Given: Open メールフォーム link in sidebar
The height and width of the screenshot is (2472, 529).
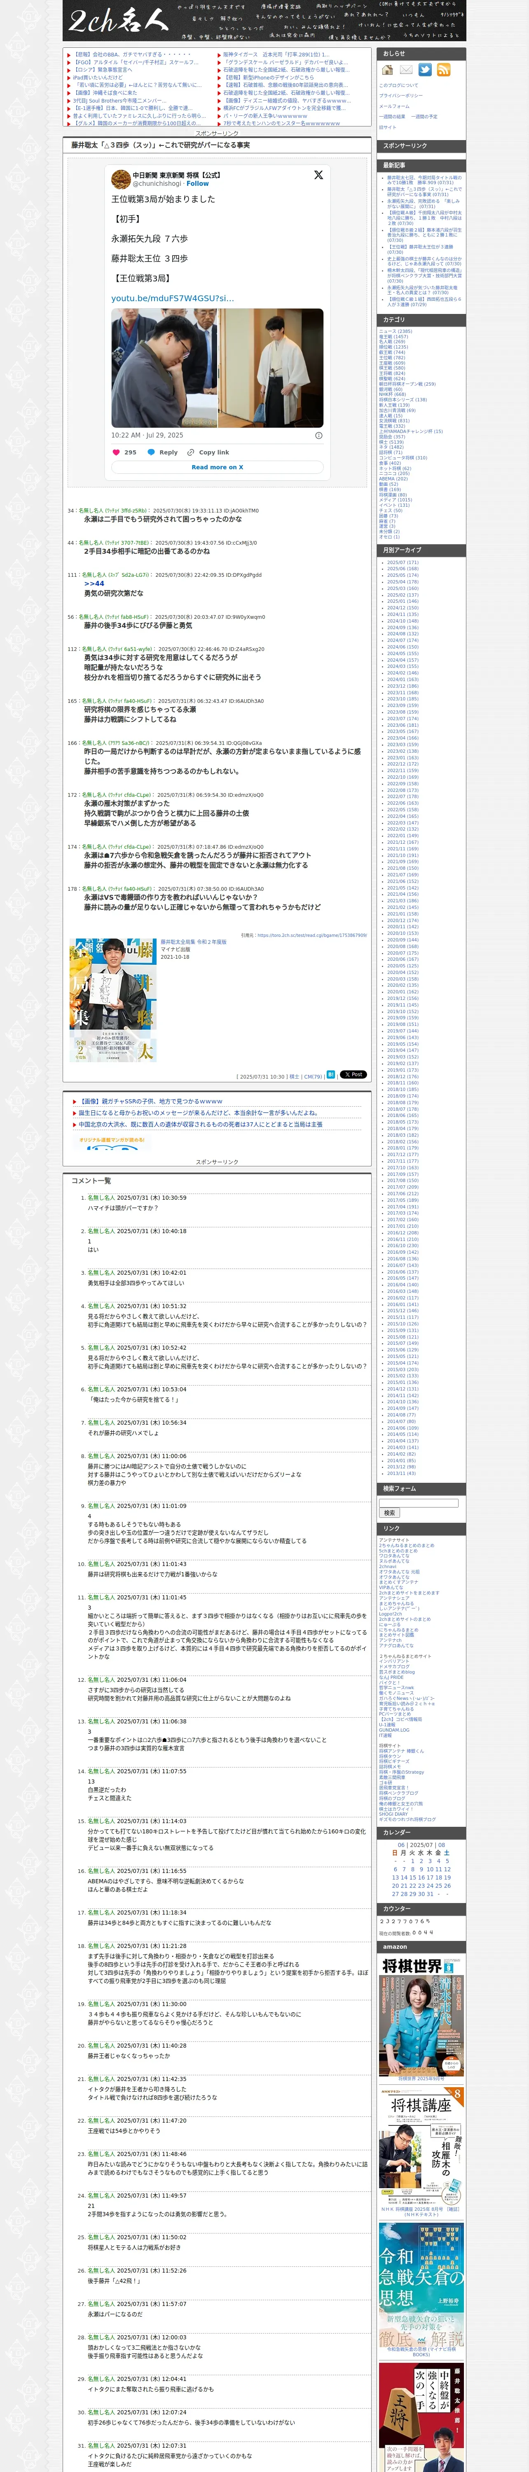Looking at the screenshot, I should pos(395,107).
